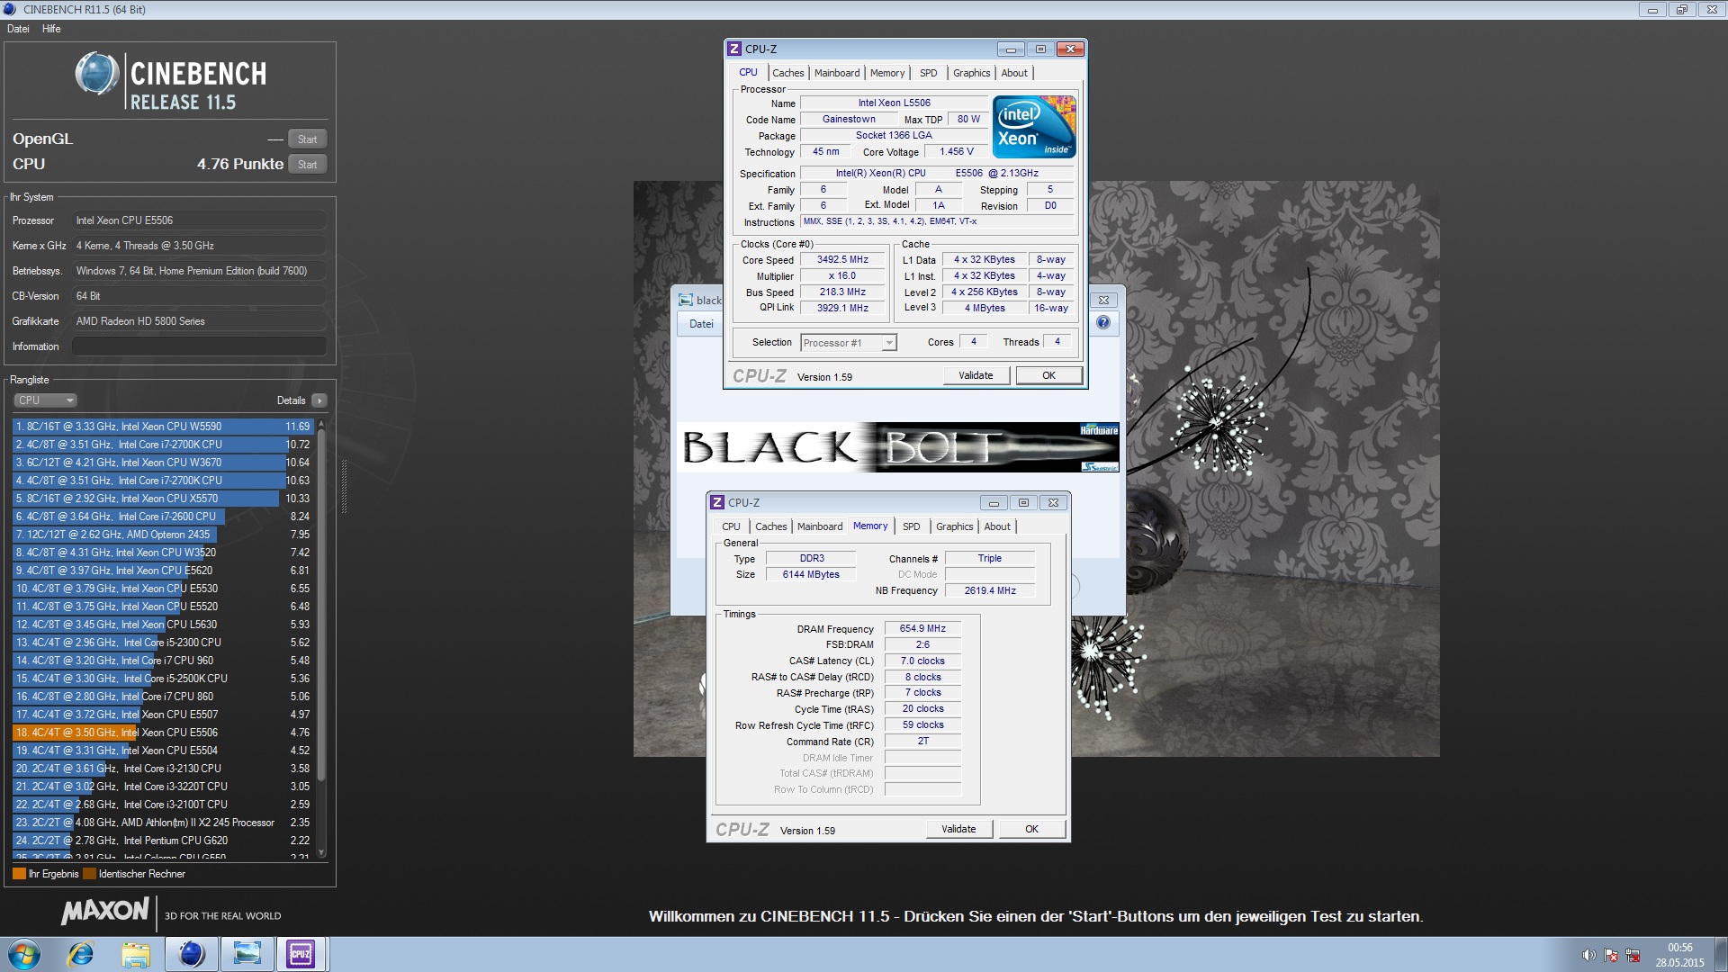This screenshot has height=972, width=1728.
Task: Click NB Frequency value 2619.4 MHz
Action: (x=990, y=591)
